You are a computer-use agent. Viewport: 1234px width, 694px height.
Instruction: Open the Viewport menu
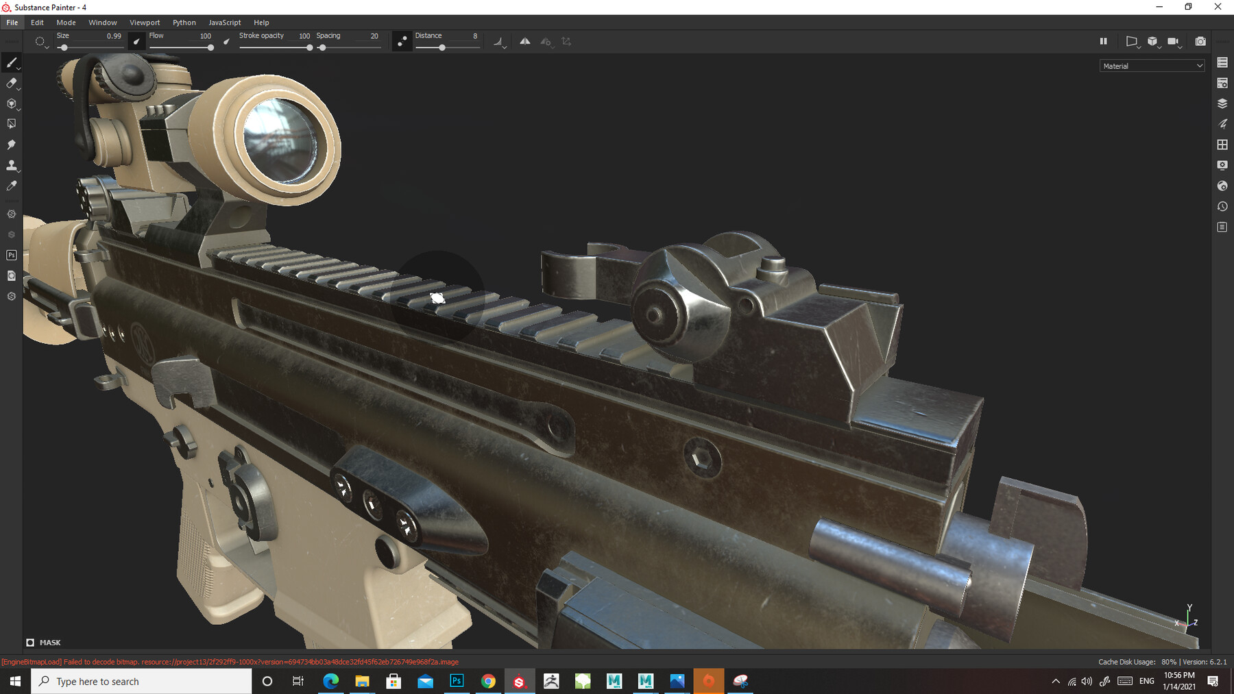[144, 22]
